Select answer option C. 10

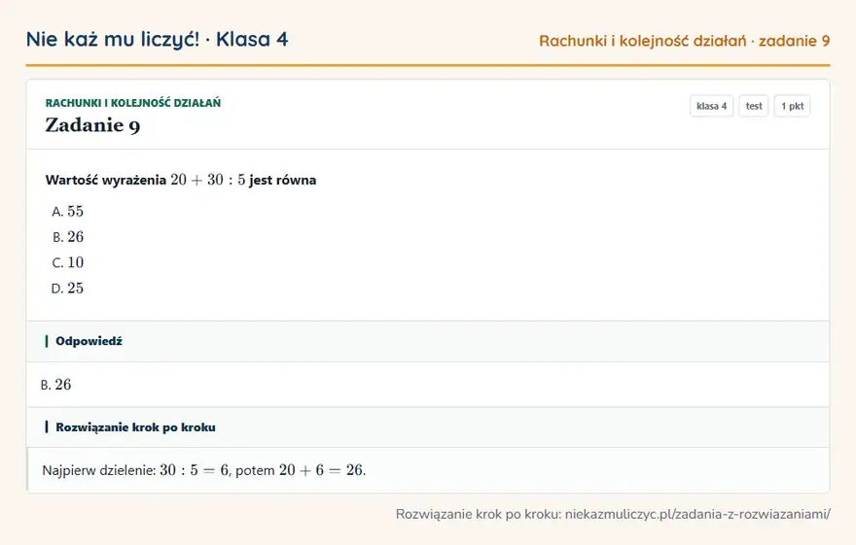pyautogui.click(x=68, y=262)
